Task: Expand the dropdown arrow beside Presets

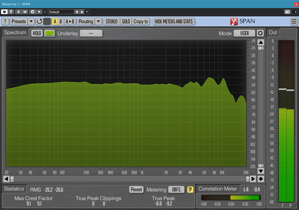Action: click(31, 21)
